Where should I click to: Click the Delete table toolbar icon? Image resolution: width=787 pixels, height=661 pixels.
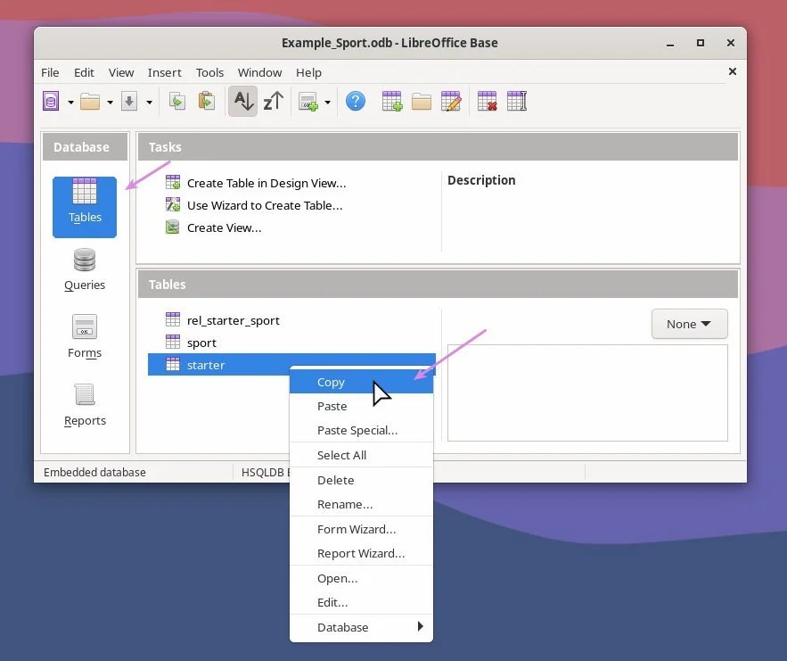click(x=487, y=101)
